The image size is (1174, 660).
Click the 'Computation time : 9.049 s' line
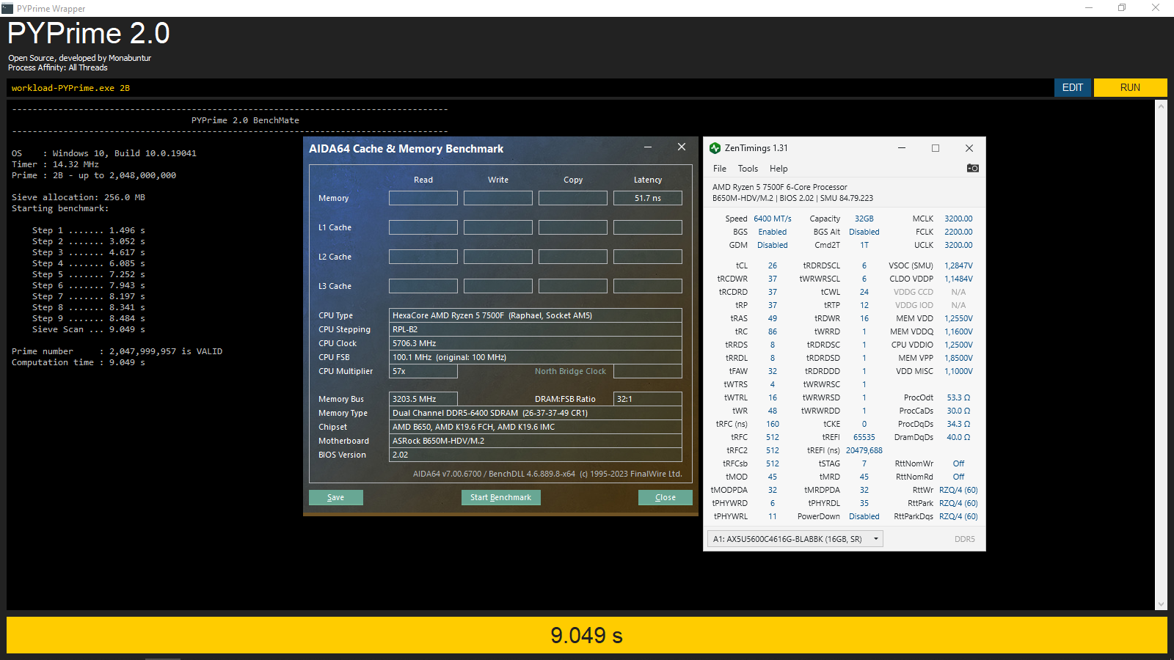click(79, 362)
